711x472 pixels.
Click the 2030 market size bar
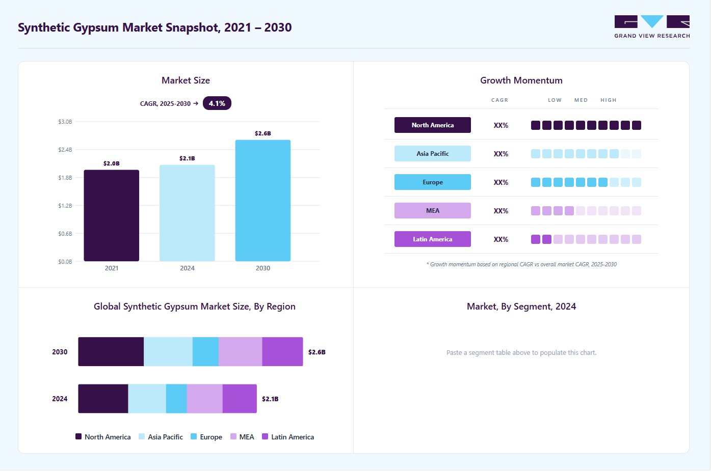click(263, 201)
